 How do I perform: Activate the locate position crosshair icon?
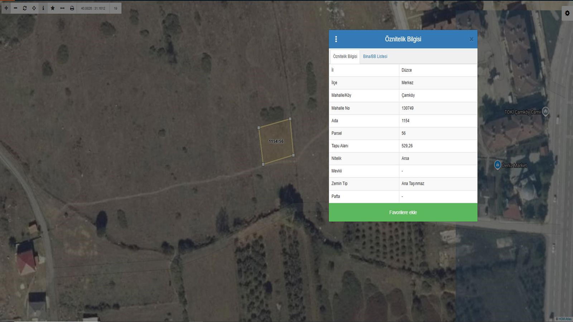34,8
